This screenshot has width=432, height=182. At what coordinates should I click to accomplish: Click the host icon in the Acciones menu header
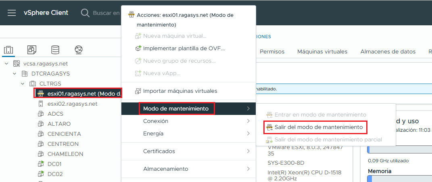(131, 15)
